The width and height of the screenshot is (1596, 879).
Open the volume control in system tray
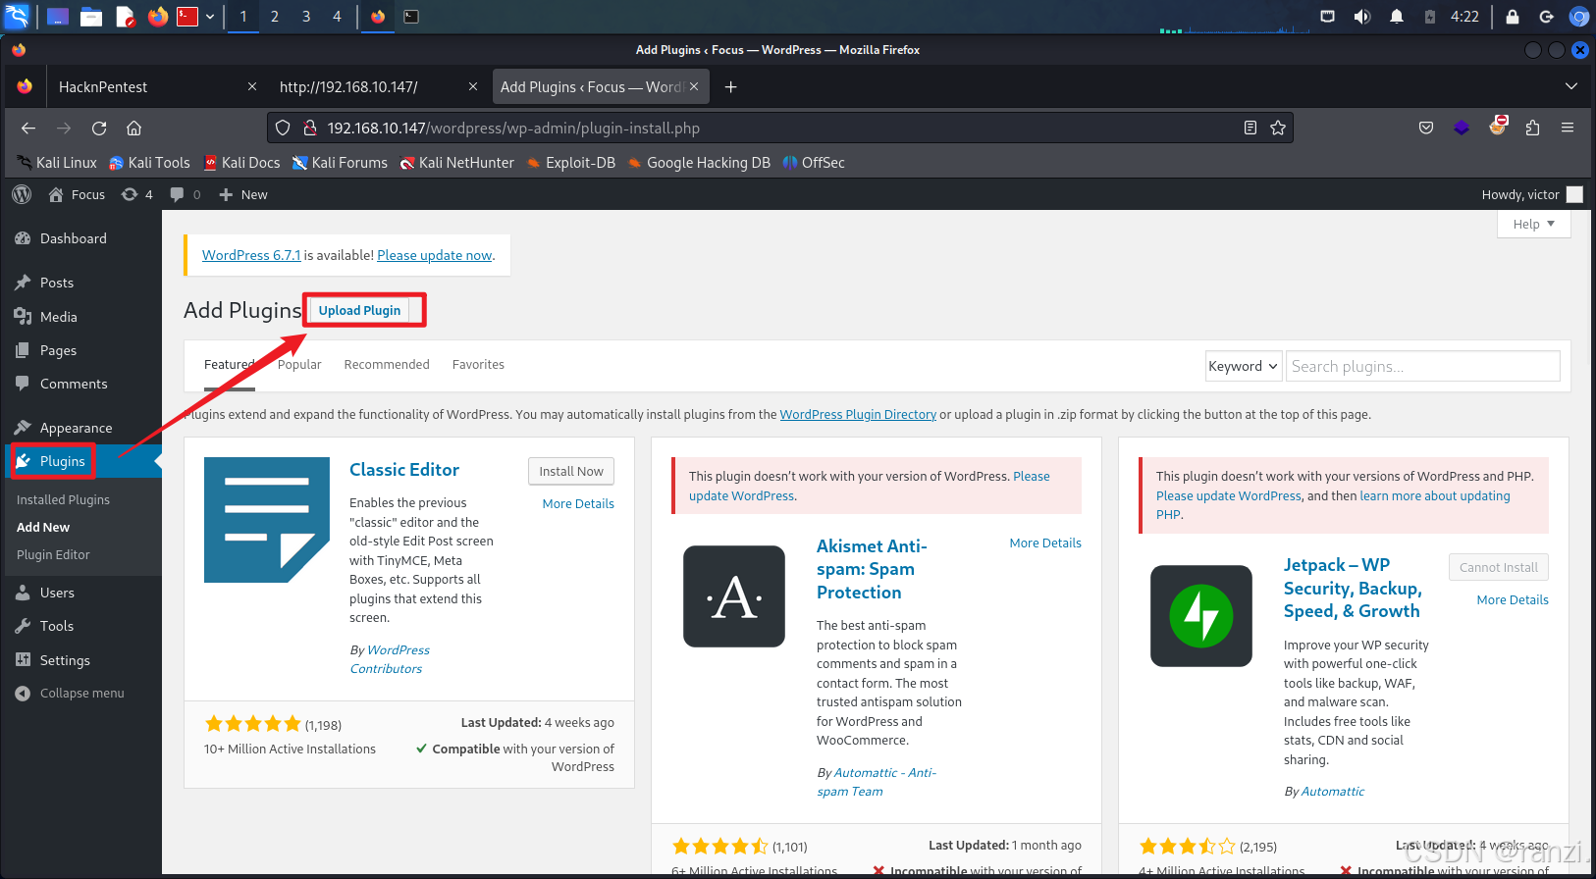(x=1362, y=16)
